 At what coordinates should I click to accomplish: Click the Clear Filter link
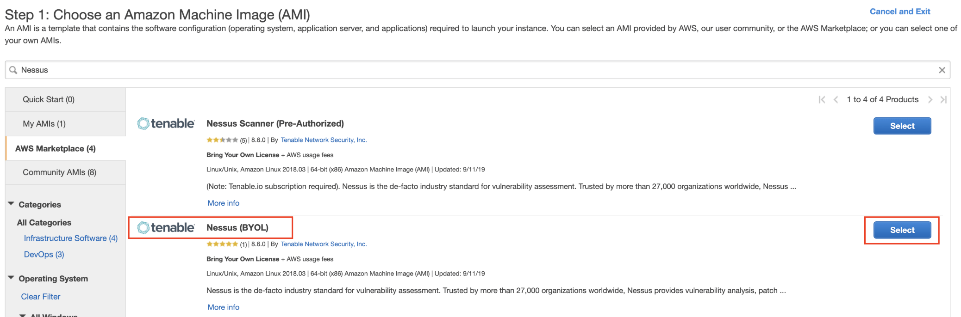coord(41,296)
